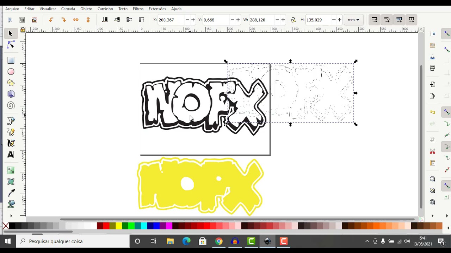Select the Bezier pen tool
The image size is (451, 253).
(11, 121)
